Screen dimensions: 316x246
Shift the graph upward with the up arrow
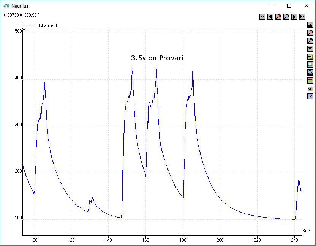[x=310, y=25]
